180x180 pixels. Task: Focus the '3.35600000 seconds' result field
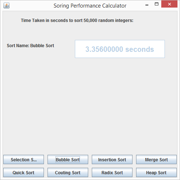tap(120, 49)
